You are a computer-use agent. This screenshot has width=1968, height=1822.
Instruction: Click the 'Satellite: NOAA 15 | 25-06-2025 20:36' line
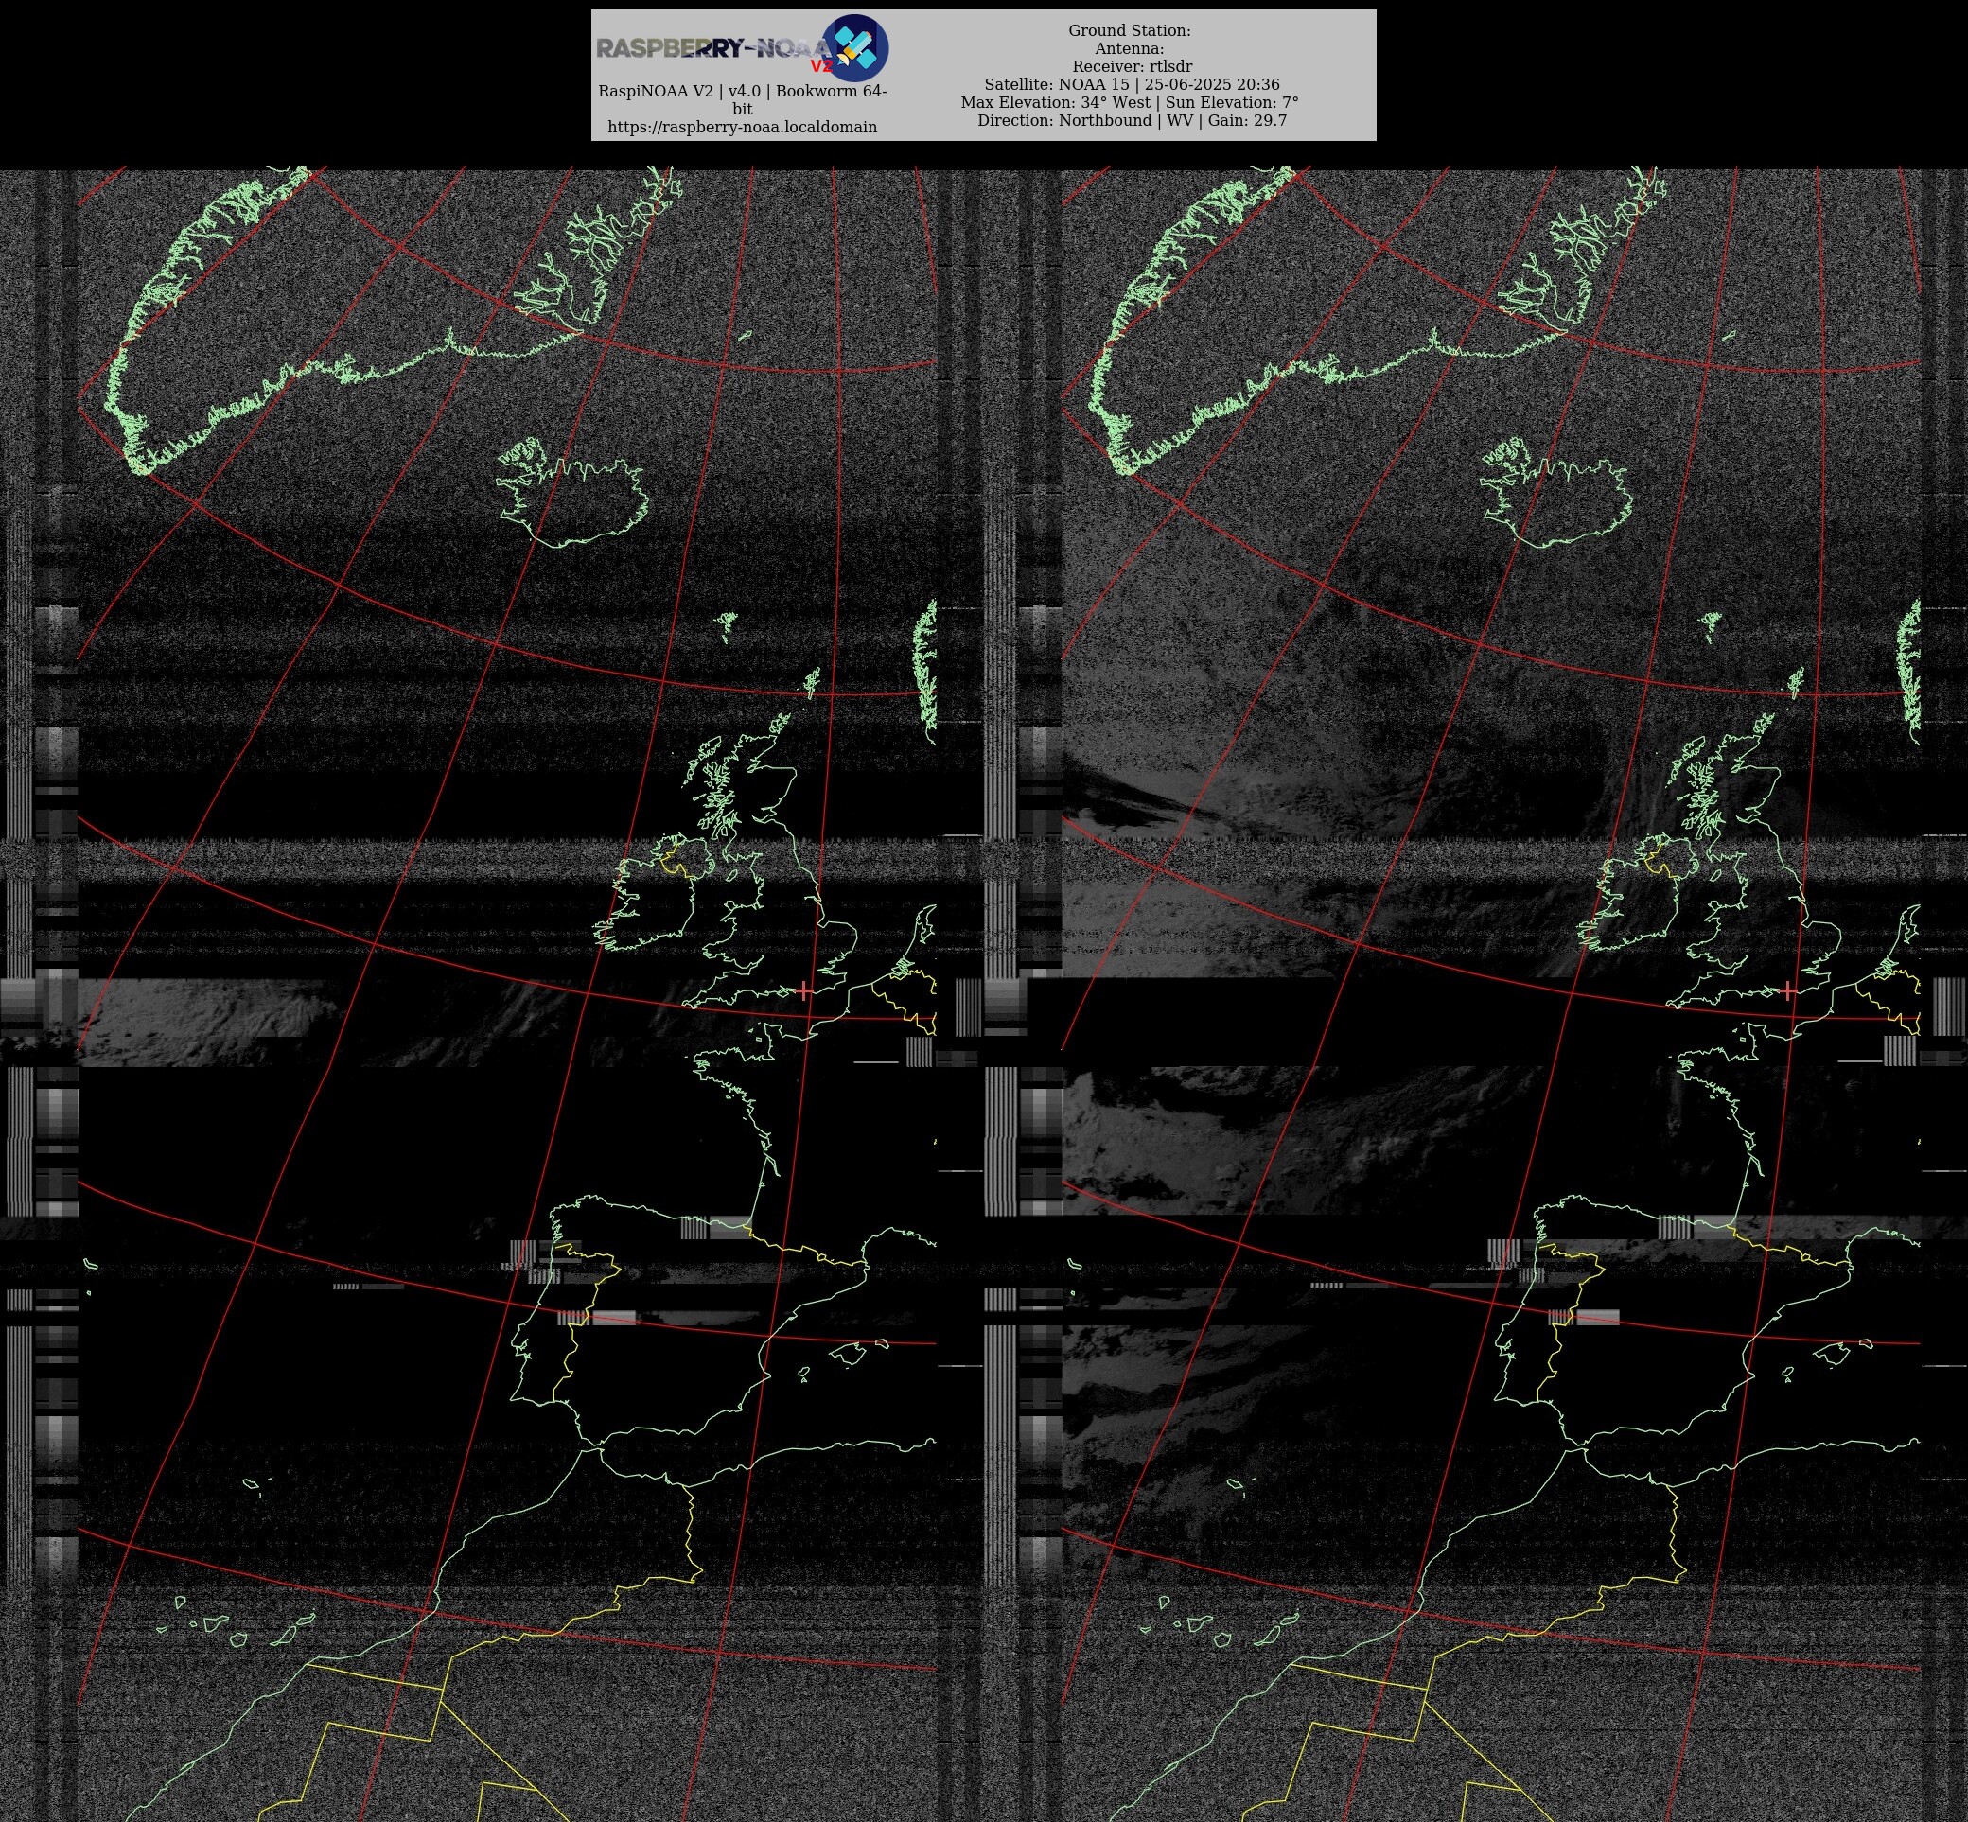[x=1132, y=85]
